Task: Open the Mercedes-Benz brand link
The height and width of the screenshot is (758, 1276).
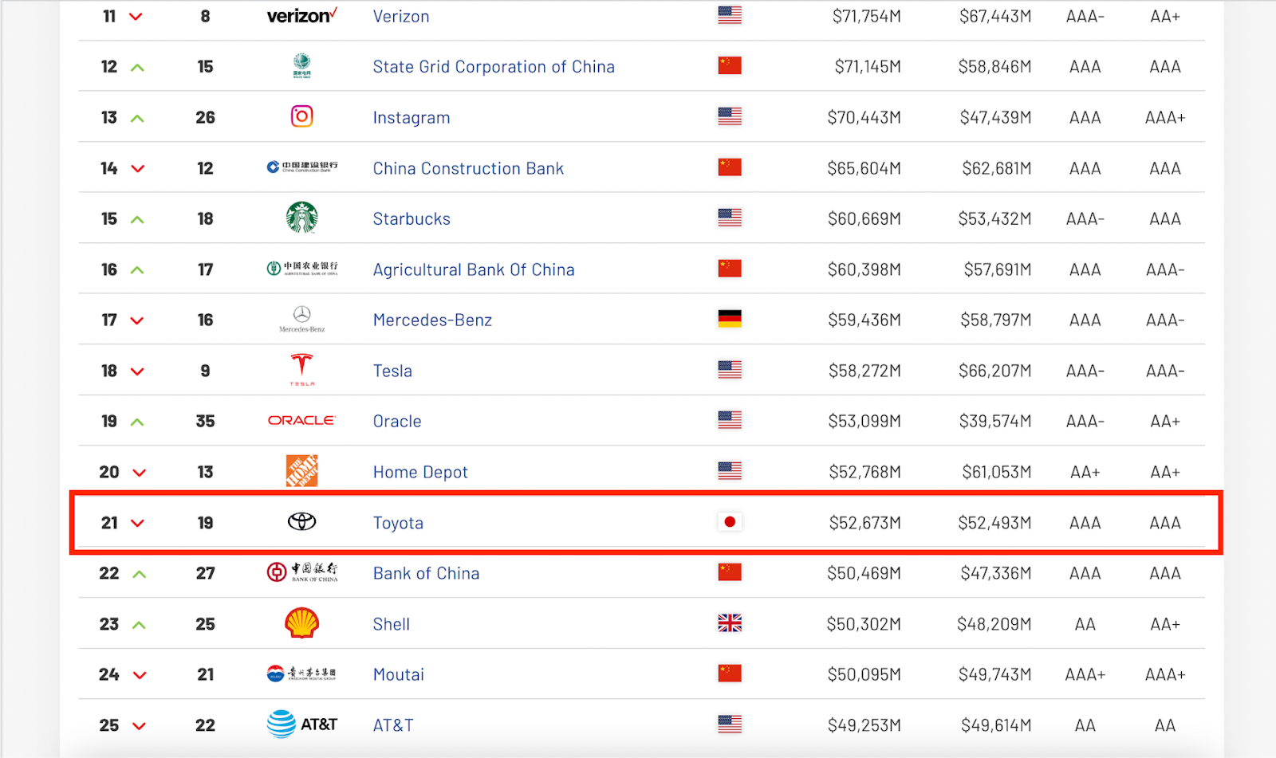Action: pyautogui.click(x=432, y=320)
